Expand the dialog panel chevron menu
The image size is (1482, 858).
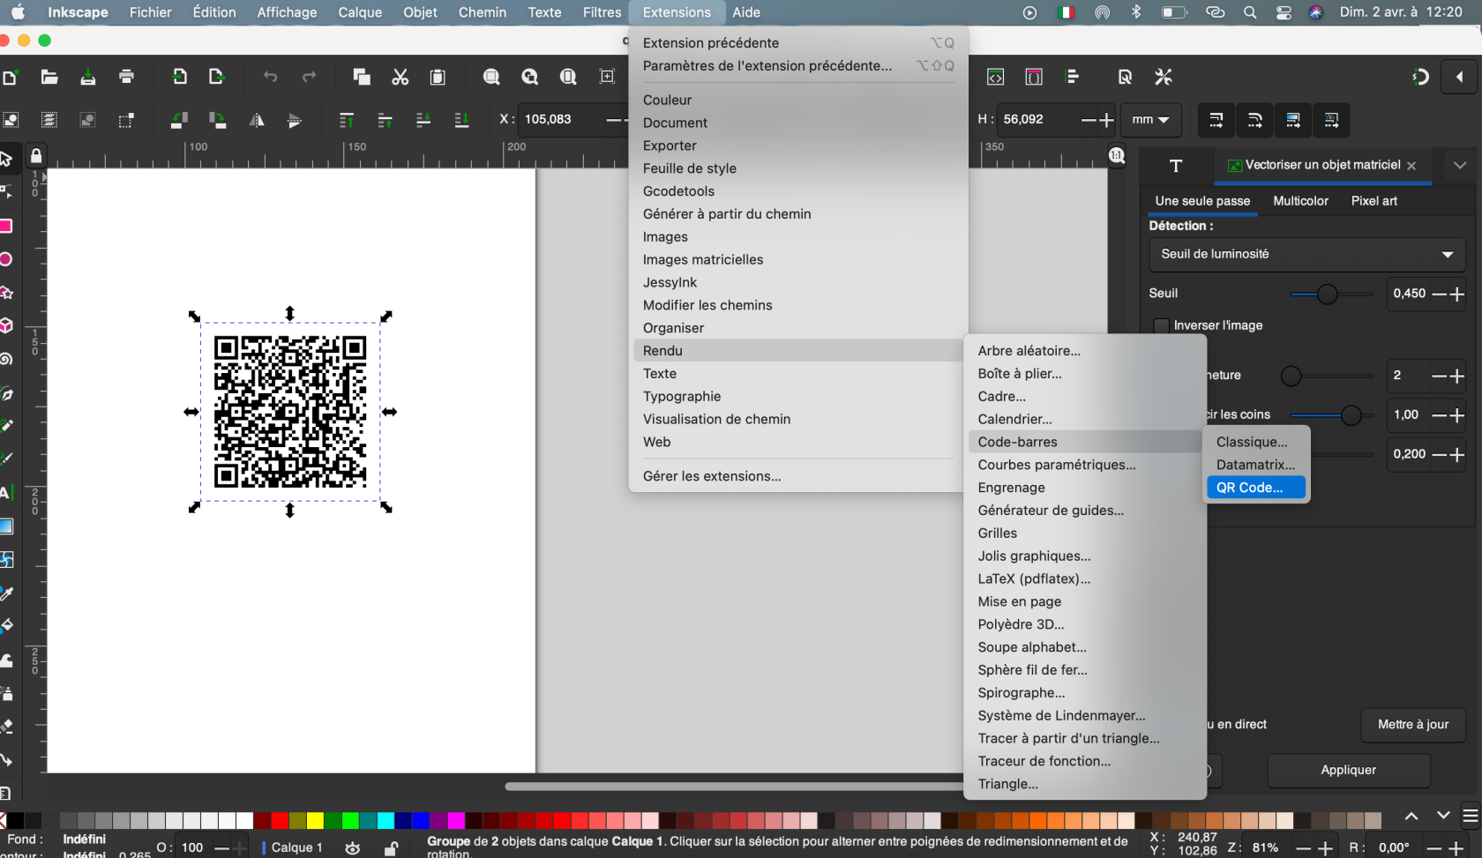1460,165
